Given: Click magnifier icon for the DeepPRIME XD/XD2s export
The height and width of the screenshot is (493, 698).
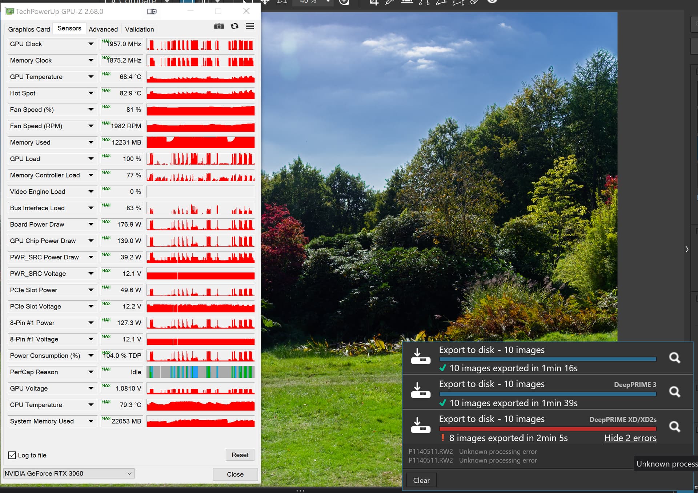Looking at the screenshot, I should [x=674, y=427].
